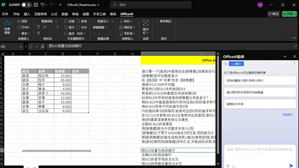Click the undo arrow icon

pos(43,5)
